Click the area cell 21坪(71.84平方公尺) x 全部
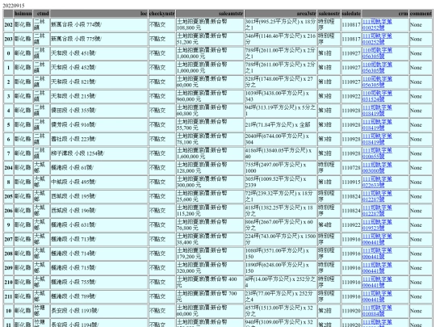 (280, 125)
